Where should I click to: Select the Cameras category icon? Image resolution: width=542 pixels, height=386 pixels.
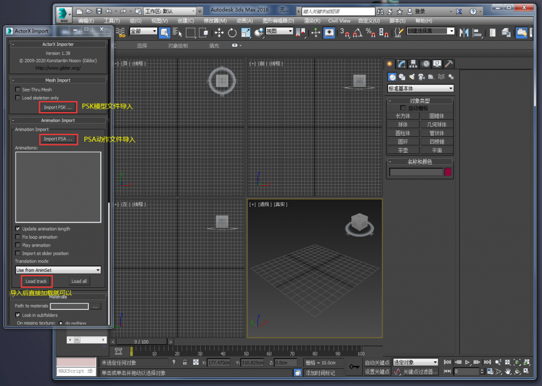[421, 77]
